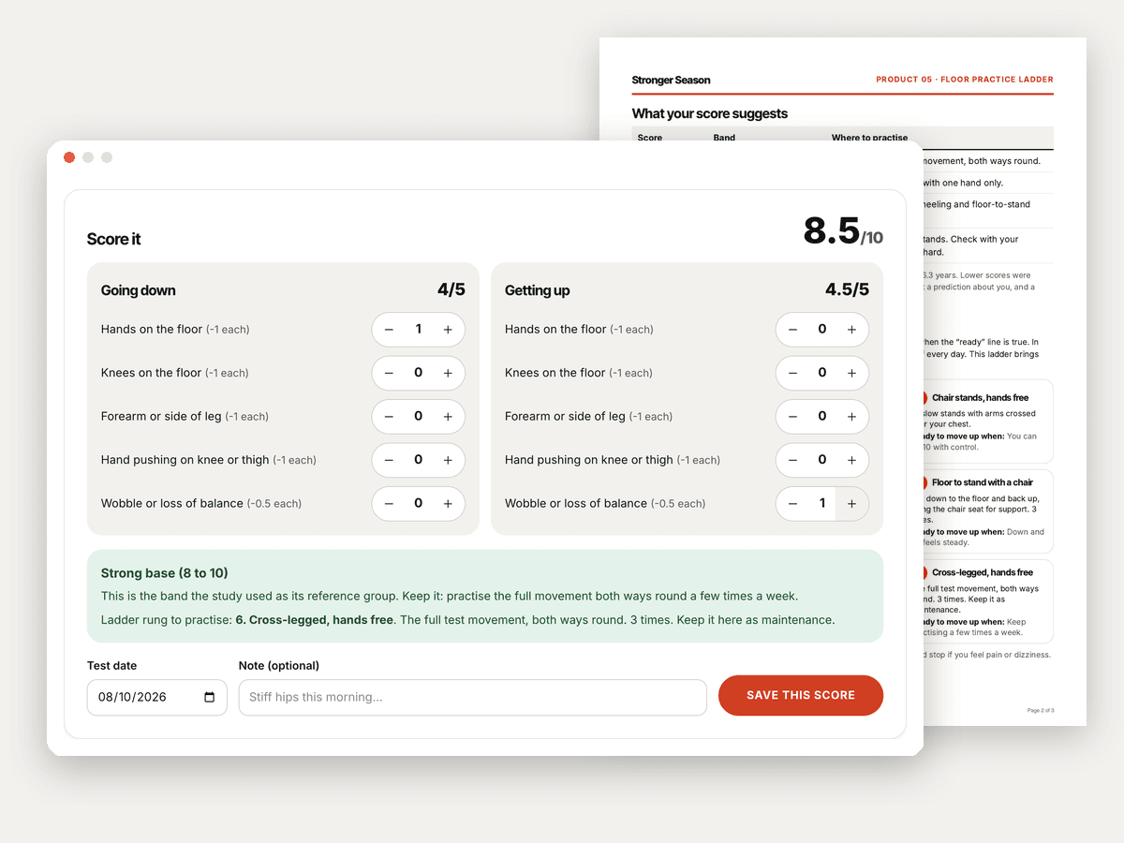The image size is (1124, 843).
Task: Decrease Getting up Wobble or loss of balance
Action: 792,503
